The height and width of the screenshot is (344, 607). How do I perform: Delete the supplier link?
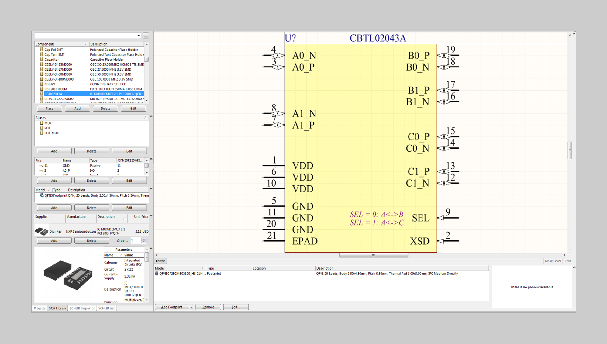[92, 241]
